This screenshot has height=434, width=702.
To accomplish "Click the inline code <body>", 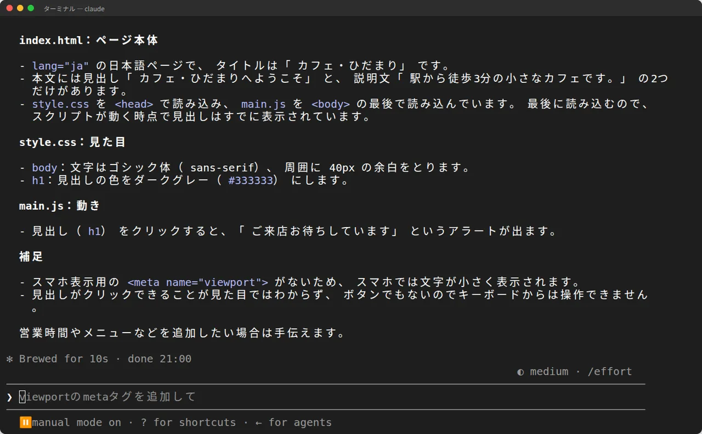I will 331,104.
